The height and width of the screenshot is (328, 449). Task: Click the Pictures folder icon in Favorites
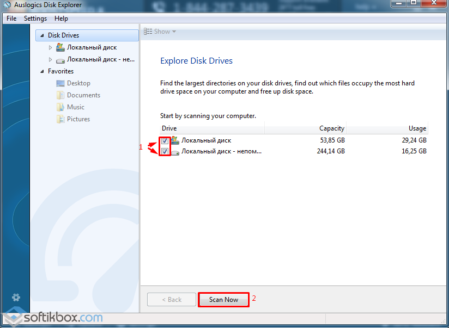click(x=60, y=119)
